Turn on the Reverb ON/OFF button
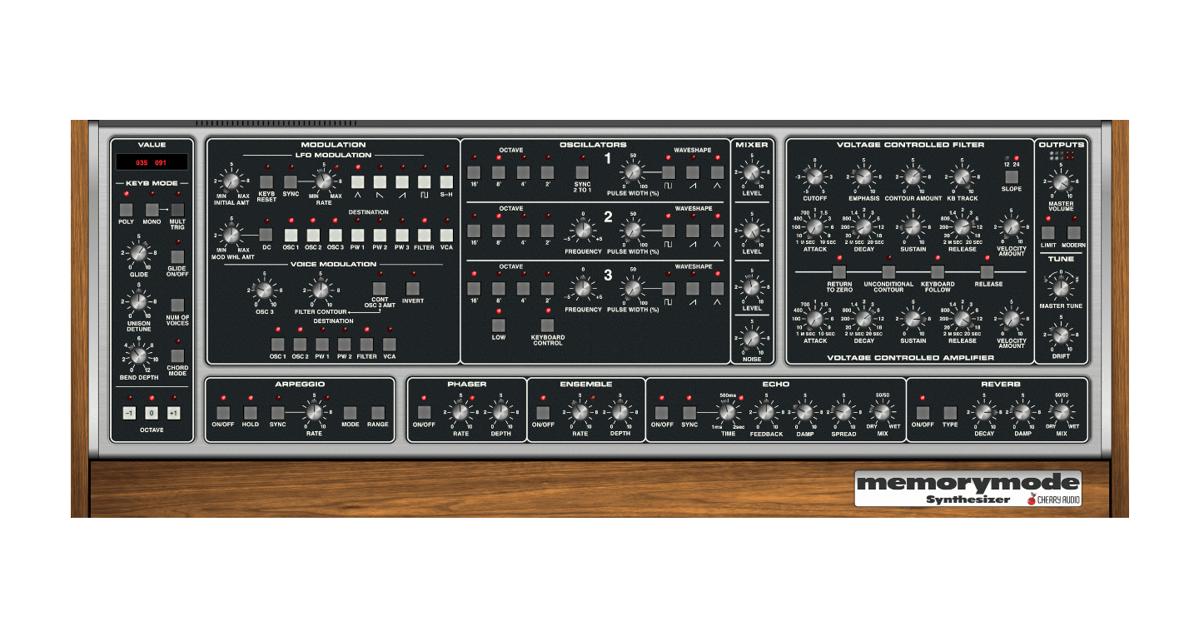 [x=922, y=412]
